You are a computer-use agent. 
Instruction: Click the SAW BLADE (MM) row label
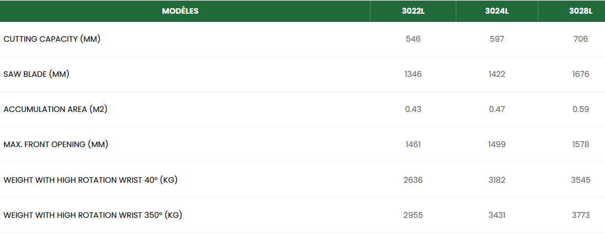[36, 74]
